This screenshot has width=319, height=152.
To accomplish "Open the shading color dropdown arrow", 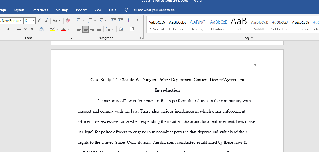I will 126,29.
